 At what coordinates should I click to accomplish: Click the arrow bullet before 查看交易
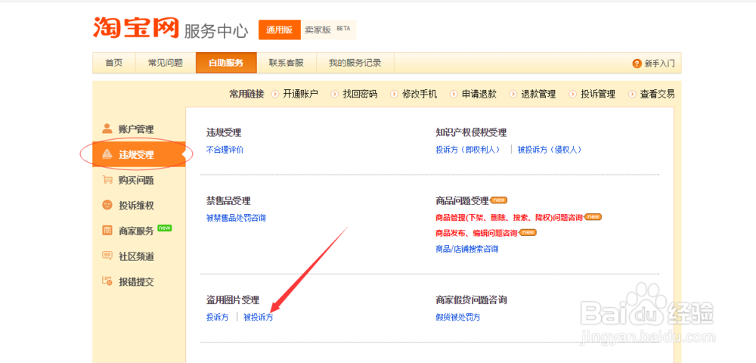(x=632, y=94)
